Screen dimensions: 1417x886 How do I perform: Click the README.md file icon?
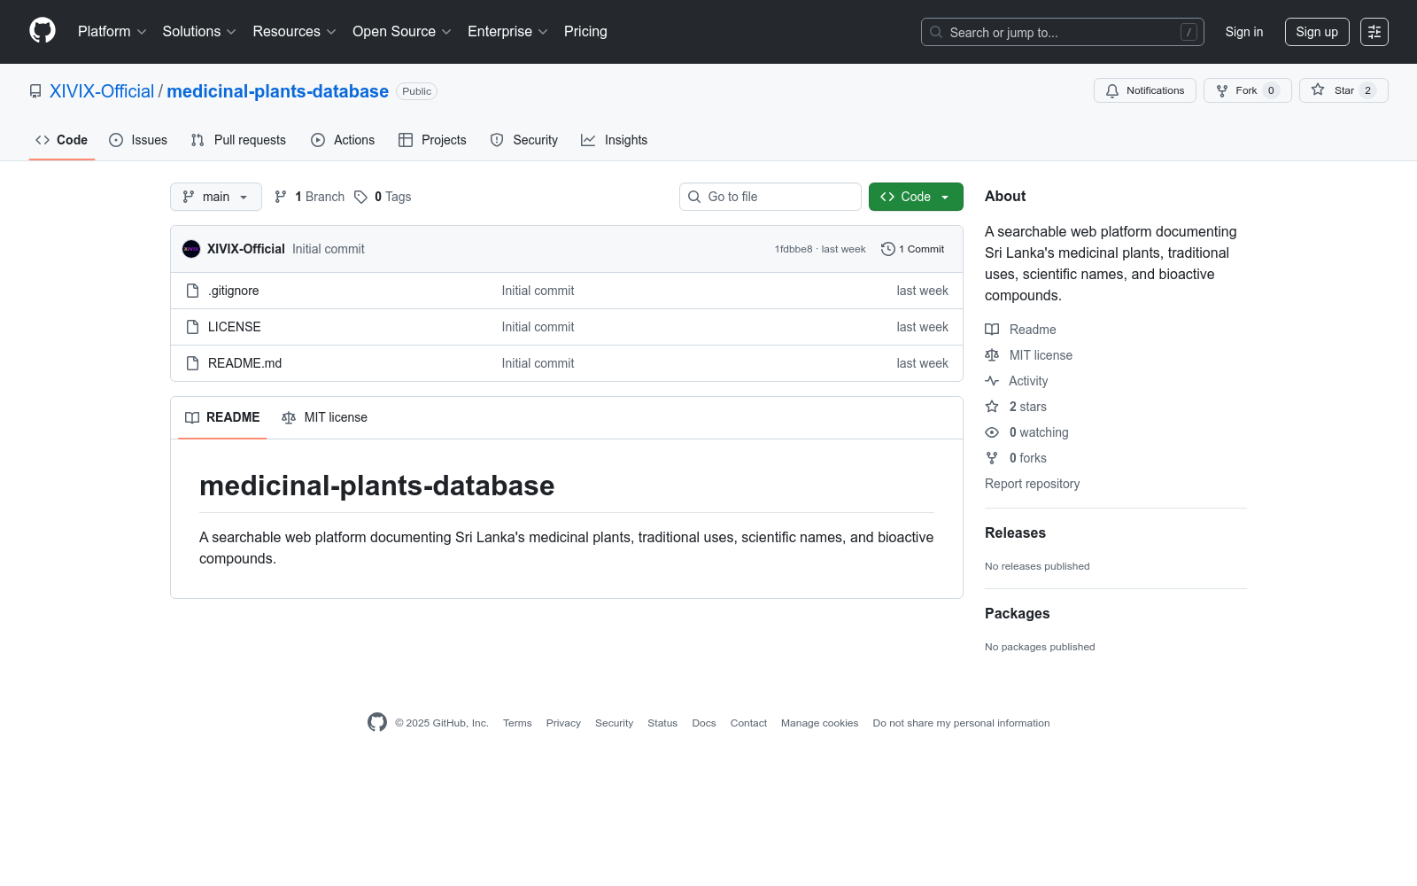tap(192, 363)
